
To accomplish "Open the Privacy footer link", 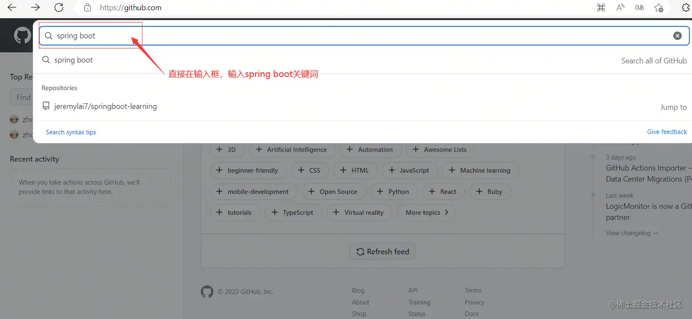I will (475, 302).
